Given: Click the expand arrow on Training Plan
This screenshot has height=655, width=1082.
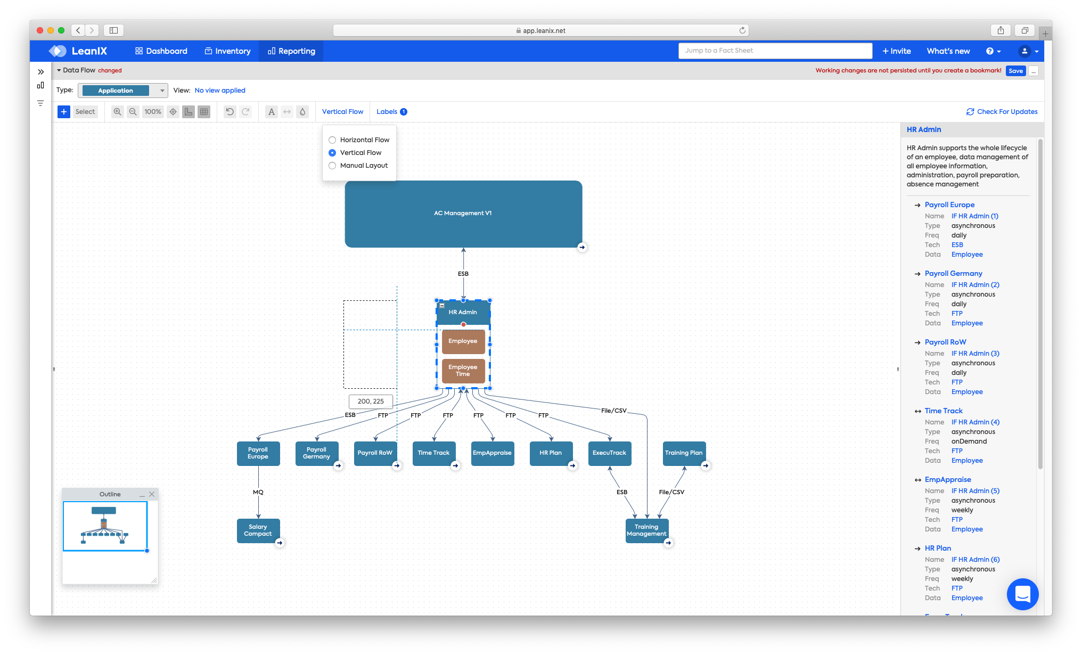Looking at the screenshot, I should click(x=706, y=465).
